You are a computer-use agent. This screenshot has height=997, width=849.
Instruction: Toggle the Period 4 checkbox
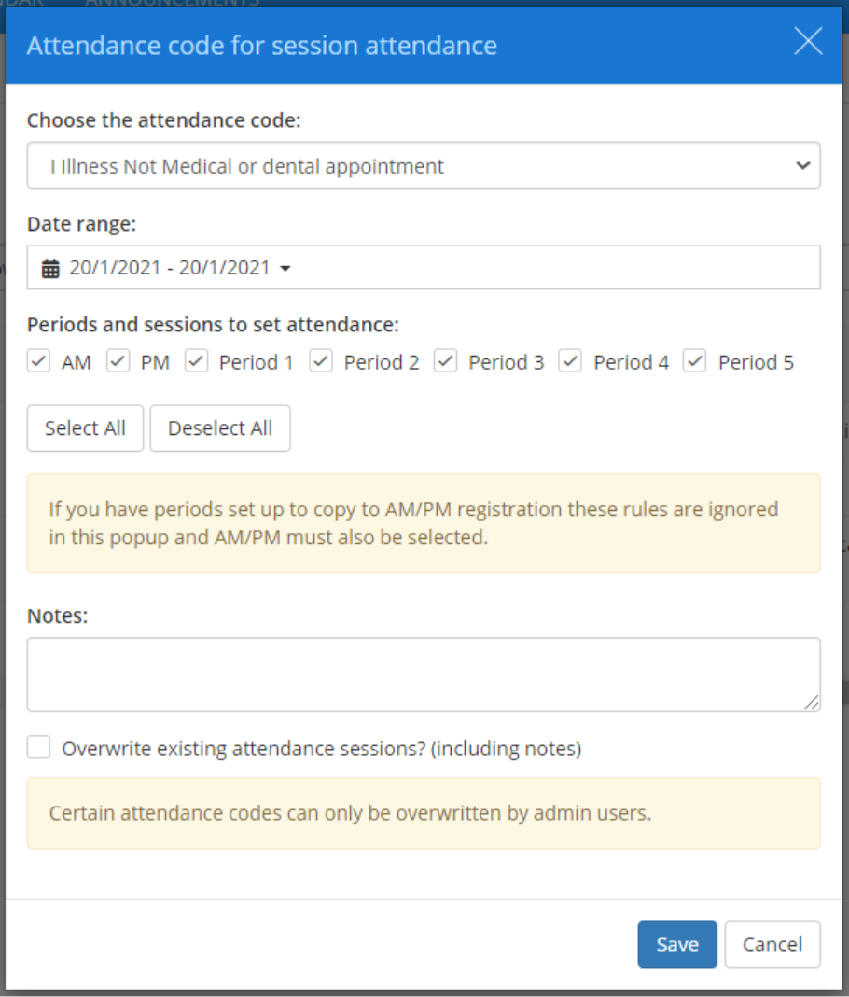coord(570,361)
